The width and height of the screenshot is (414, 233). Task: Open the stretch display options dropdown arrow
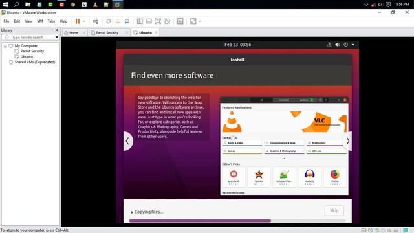coord(200,21)
